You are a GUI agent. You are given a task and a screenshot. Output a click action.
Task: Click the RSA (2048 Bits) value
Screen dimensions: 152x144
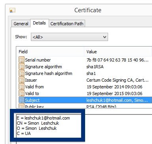click(101, 106)
